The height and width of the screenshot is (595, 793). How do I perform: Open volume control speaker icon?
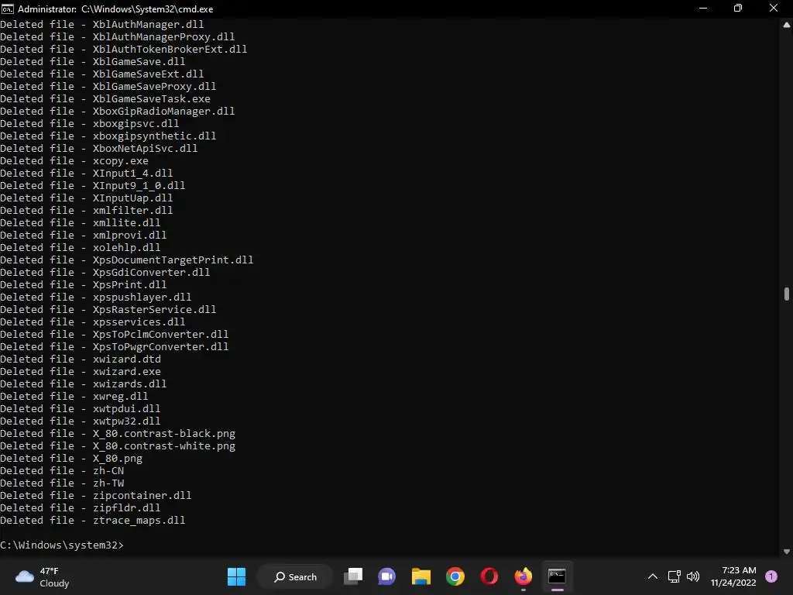coord(693,576)
